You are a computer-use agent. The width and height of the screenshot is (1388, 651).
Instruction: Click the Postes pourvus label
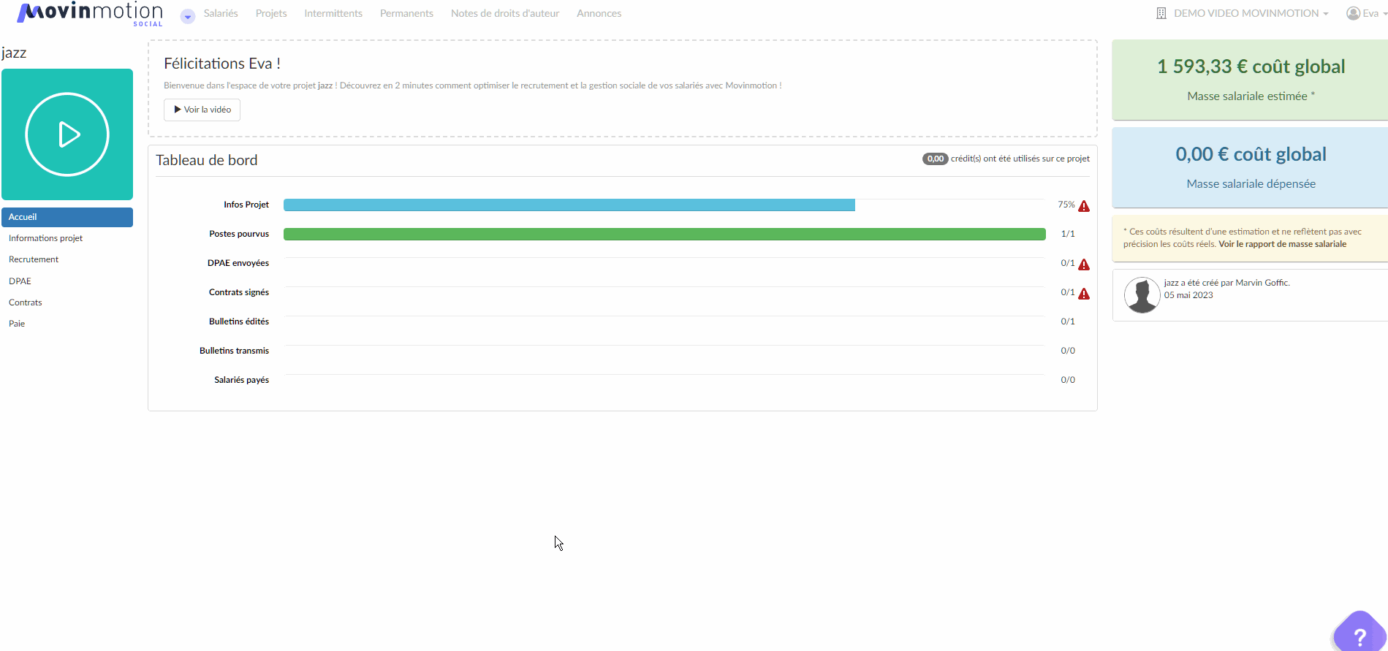tap(239, 234)
